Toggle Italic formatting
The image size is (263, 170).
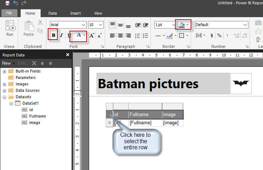pyautogui.click(x=61, y=35)
